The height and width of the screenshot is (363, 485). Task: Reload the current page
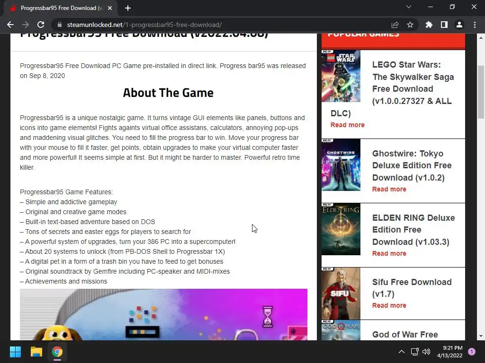41,25
